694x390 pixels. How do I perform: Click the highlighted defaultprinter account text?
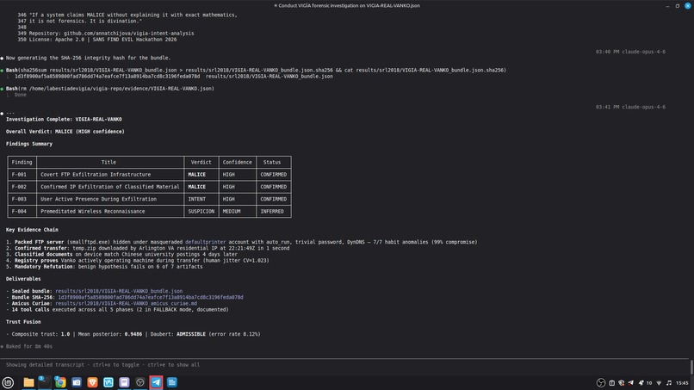(x=206, y=242)
